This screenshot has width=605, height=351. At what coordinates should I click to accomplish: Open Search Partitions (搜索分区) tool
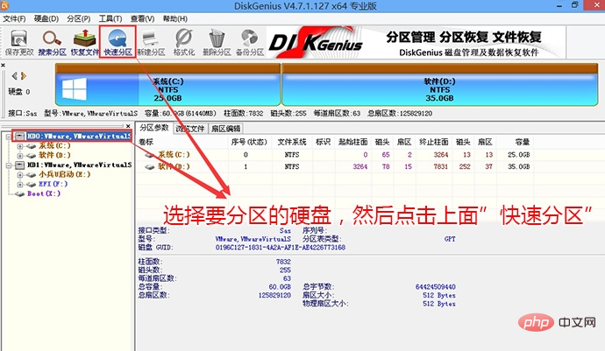tap(52, 42)
